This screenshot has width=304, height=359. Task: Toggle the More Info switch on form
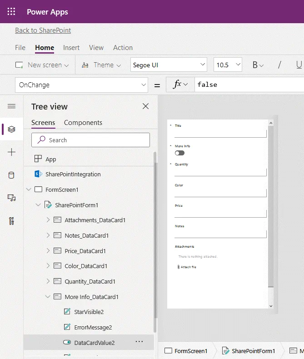tap(179, 153)
